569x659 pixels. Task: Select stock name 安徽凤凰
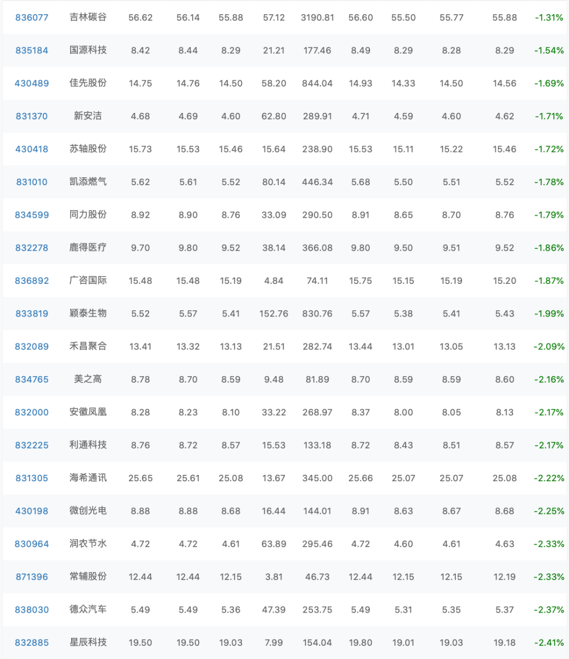88,412
